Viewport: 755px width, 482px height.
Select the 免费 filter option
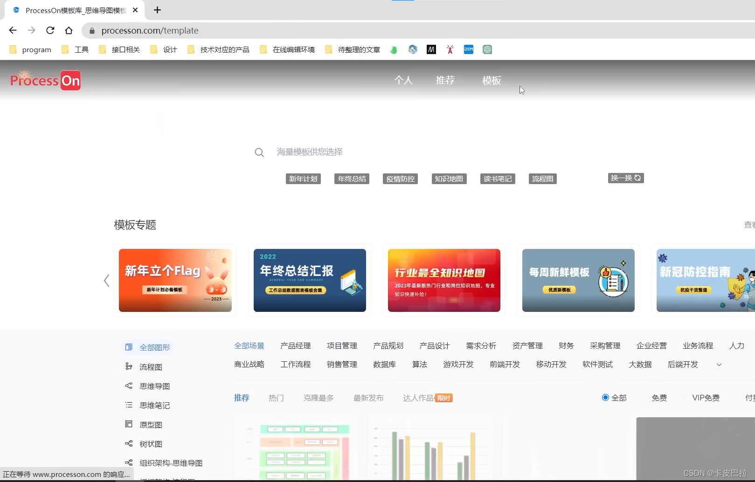pos(659,398)
